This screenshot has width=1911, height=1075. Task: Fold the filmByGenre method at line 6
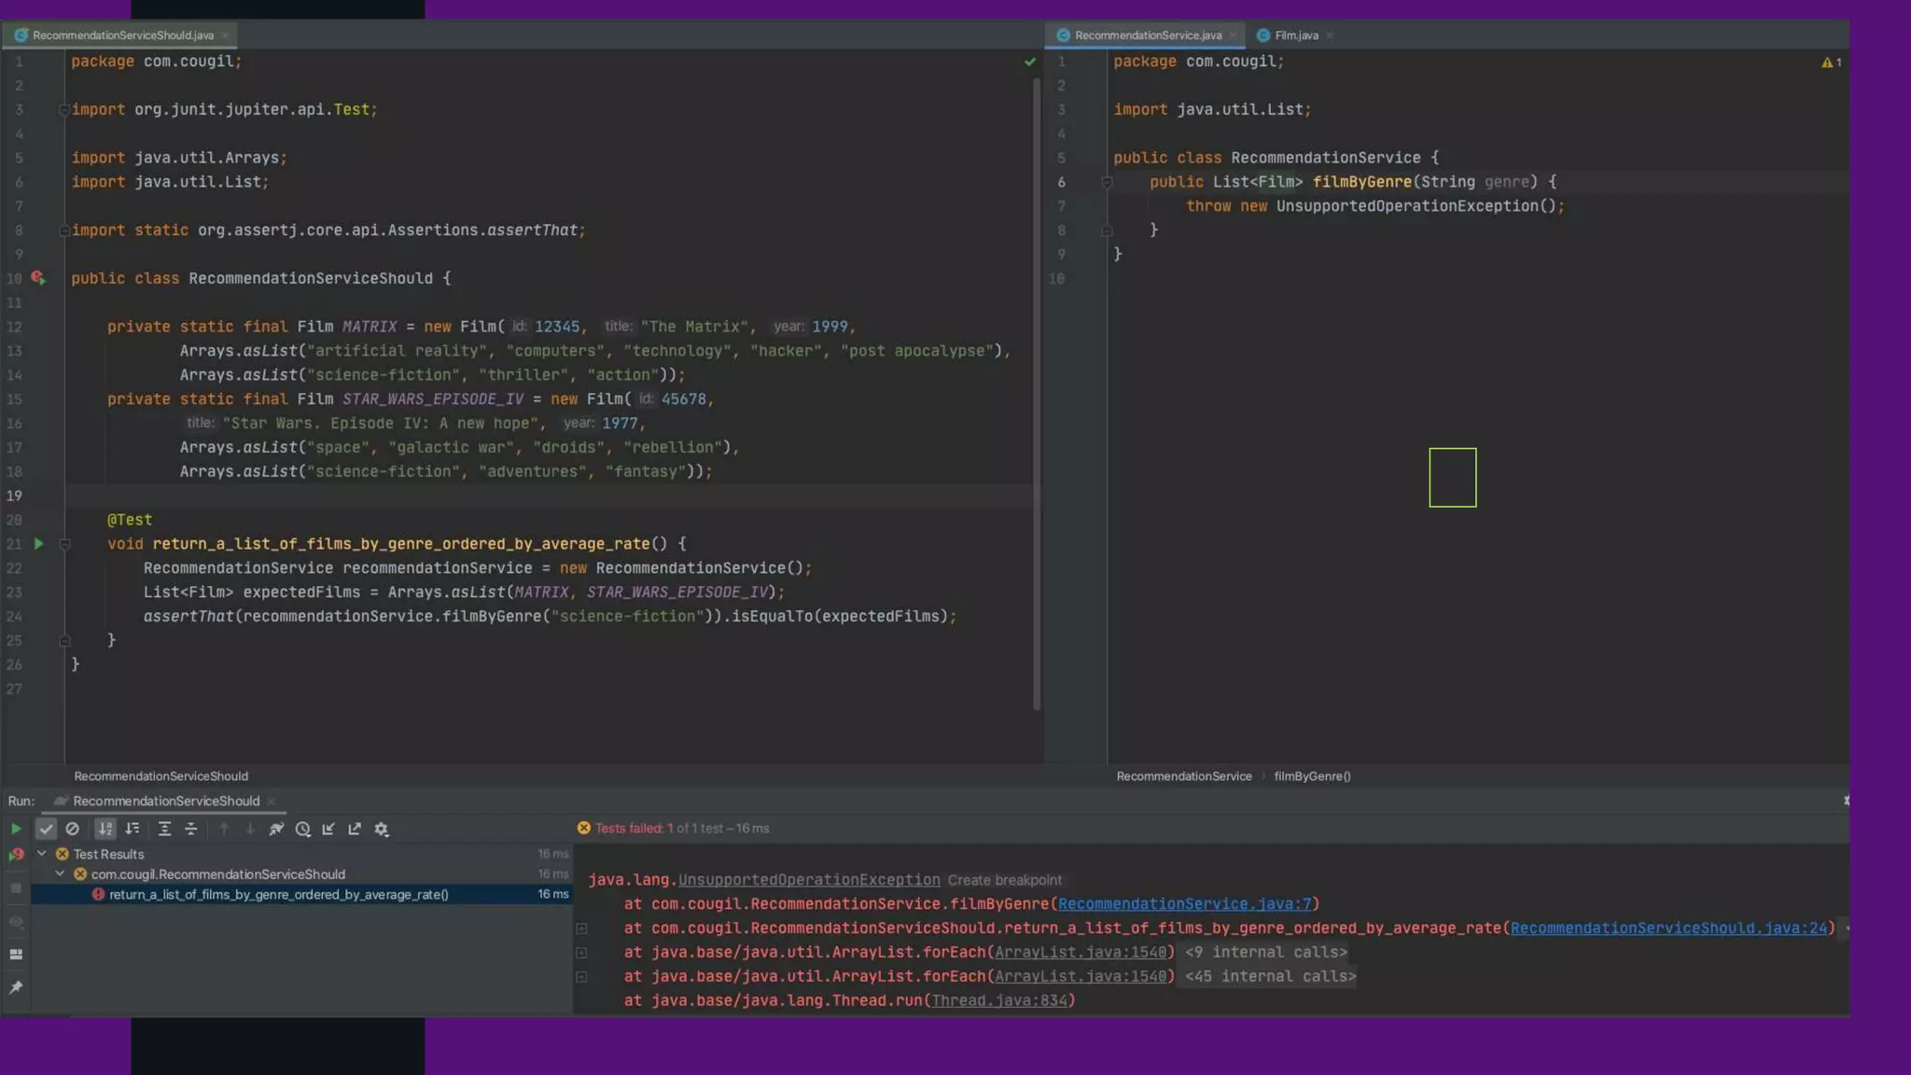pyautogui.click(x=1107, y=183)
